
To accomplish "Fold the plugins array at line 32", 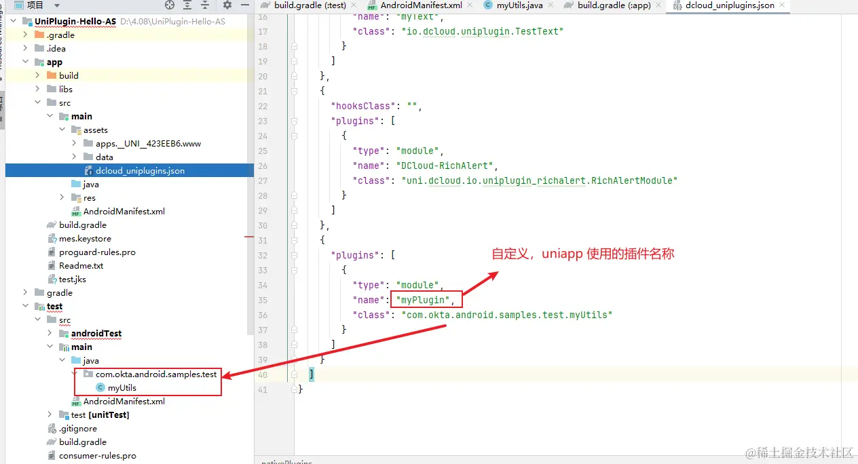I will point(295,255).
